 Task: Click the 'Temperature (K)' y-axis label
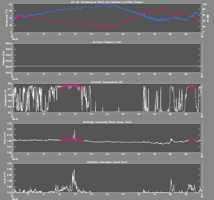5,98
